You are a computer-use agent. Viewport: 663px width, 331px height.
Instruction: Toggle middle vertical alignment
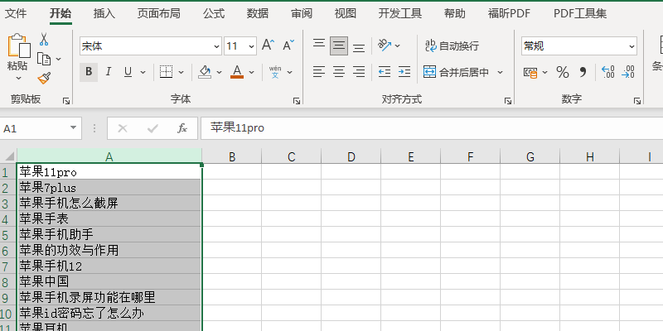coord(339,46)
